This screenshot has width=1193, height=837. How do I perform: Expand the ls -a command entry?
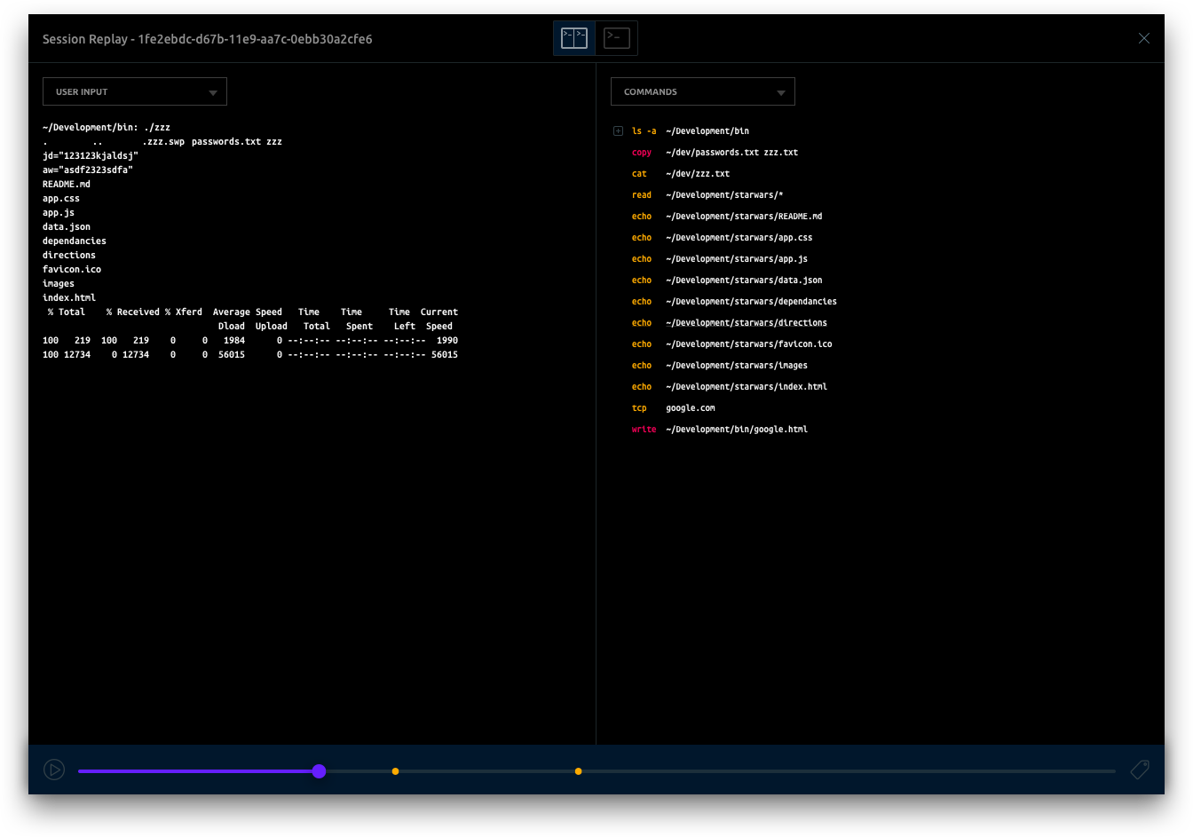(x=618, y=131)
